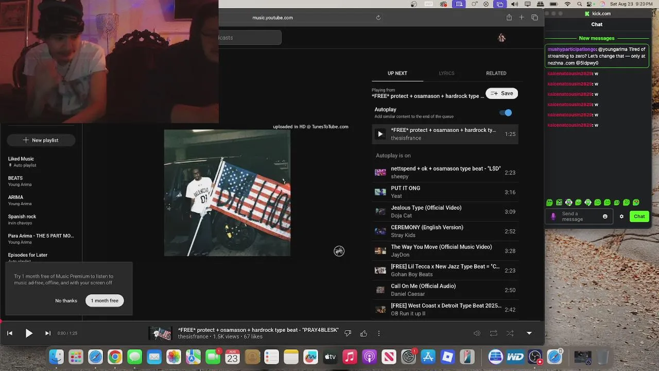Open Episodes for Later playlist
This screenshot has width=659, height=371.
tap(41, 257)
